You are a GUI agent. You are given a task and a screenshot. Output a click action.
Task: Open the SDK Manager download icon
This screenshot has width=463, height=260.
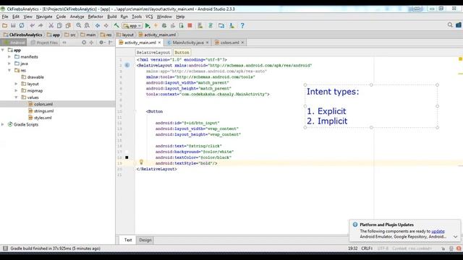point(231,26)
